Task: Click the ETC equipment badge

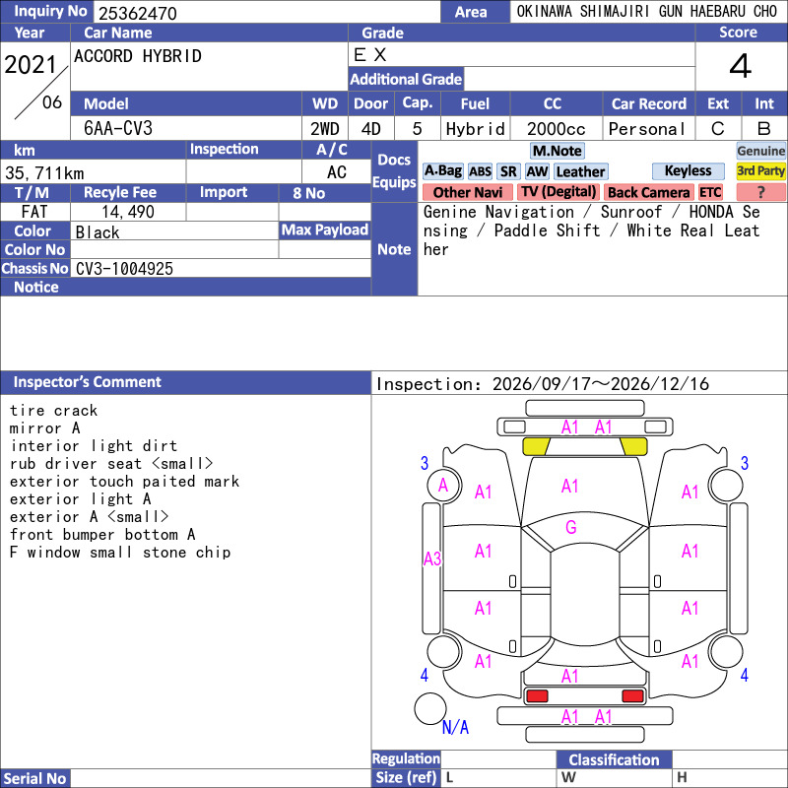Action: 710,192
